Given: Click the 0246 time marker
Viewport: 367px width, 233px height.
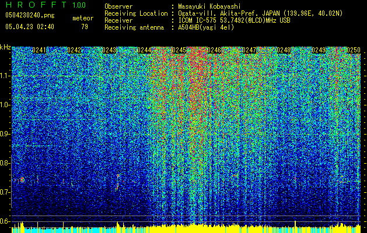Looking at the screenshot, I should click(214, 50).
